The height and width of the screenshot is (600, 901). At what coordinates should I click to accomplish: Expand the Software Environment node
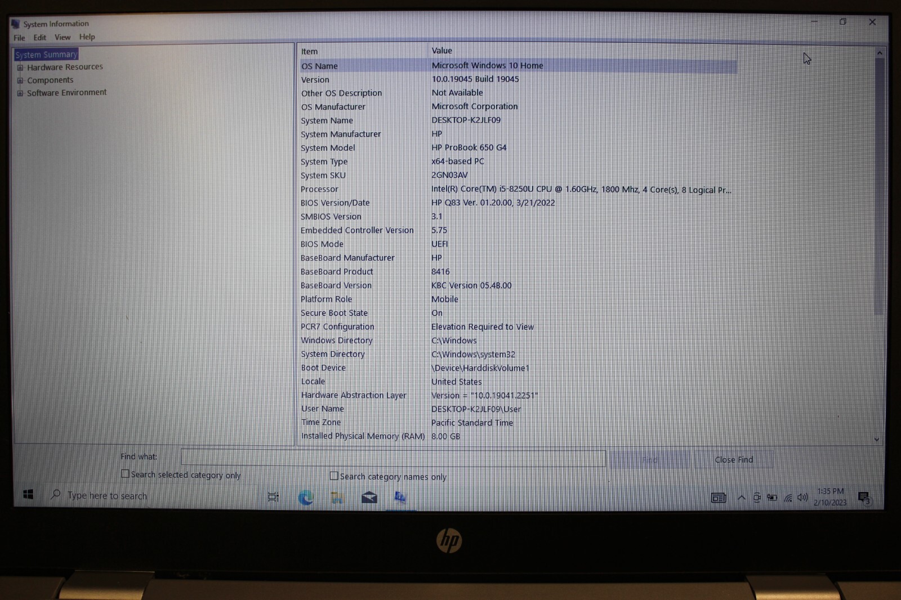(x=20, y=93)
